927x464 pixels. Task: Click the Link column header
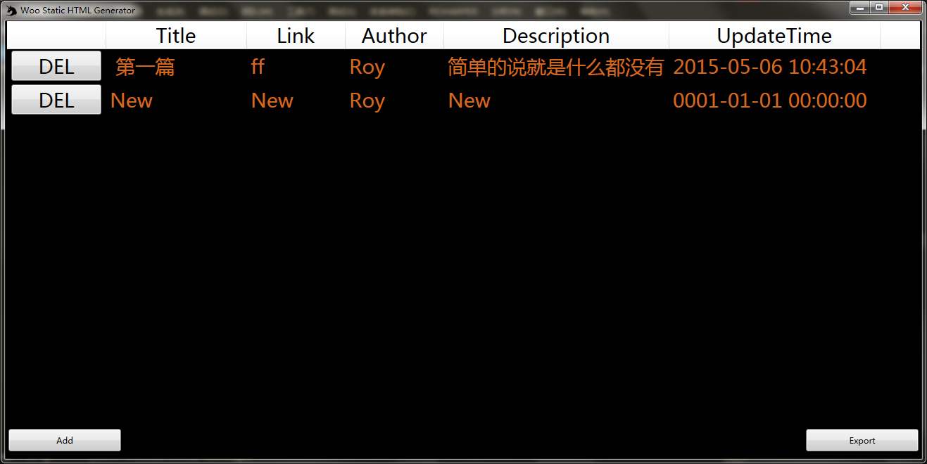coord(296,36)
